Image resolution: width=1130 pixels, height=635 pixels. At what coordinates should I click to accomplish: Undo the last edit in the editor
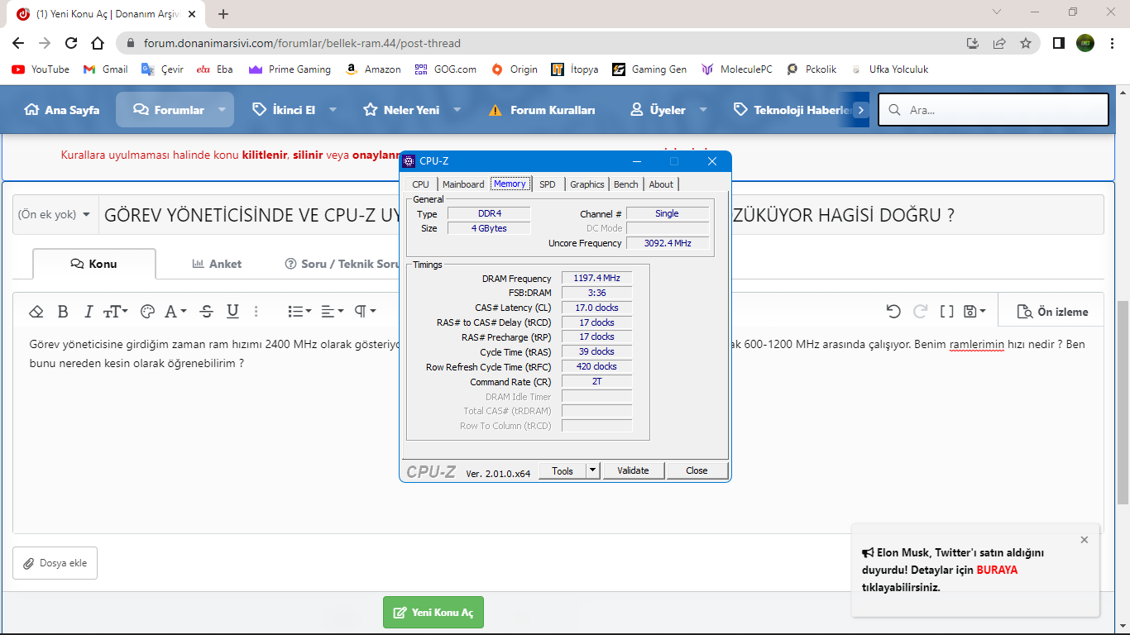(x=893, y=312)
